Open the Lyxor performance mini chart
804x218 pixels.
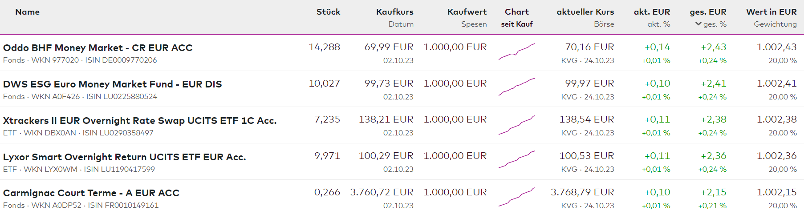pos(516,160)
